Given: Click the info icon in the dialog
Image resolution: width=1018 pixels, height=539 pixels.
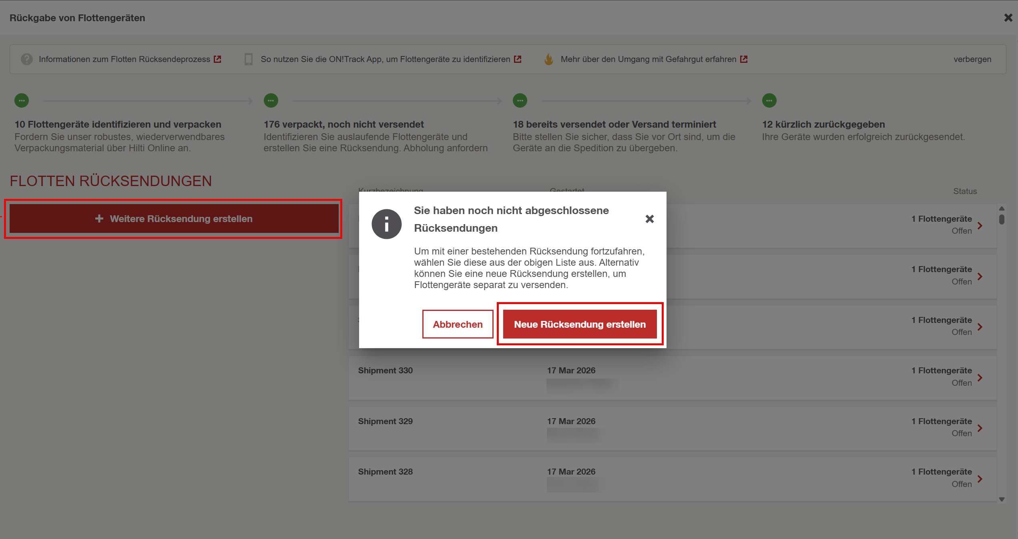Looking at the screenshot, I should 386,224.
